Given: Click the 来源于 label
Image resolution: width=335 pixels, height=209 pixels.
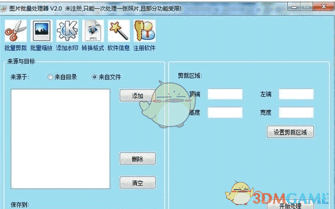Looking at the screenshot, I should [20, 77].
